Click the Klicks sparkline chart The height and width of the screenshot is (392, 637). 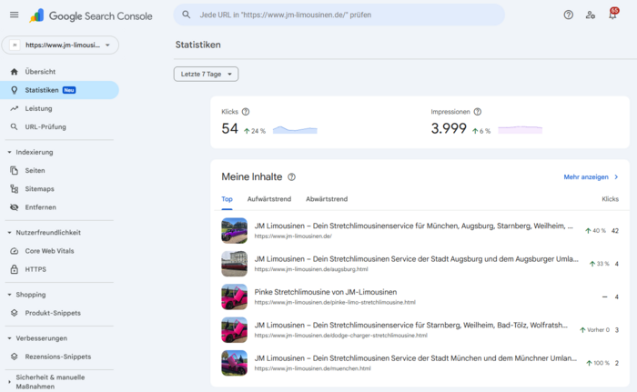coord(295,129)
